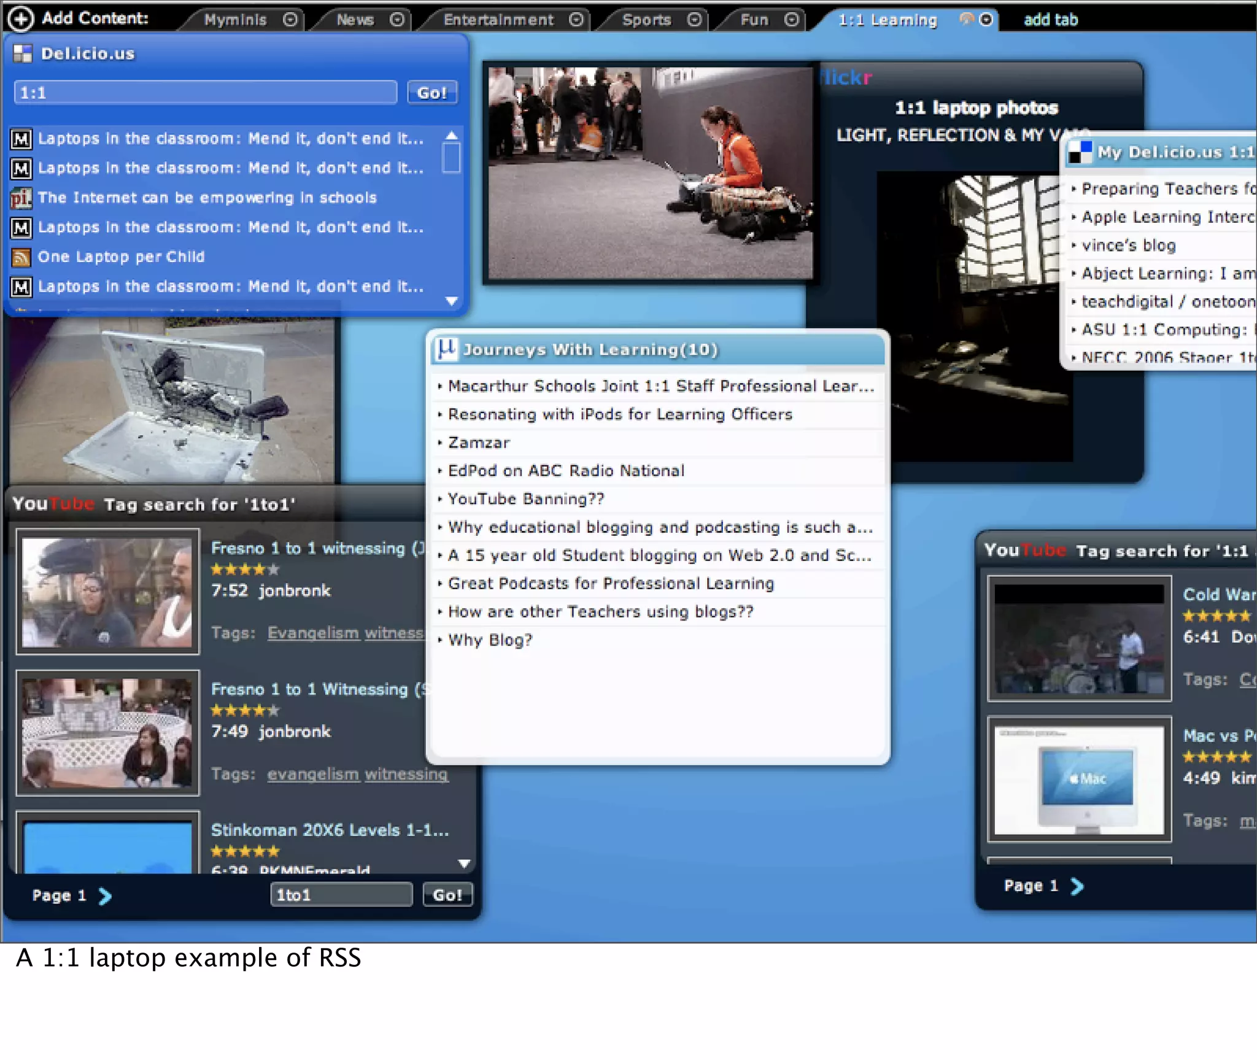Screen dimensions: 1257x1060
Task: Switch to the Myminis tab
Action: 236,20
